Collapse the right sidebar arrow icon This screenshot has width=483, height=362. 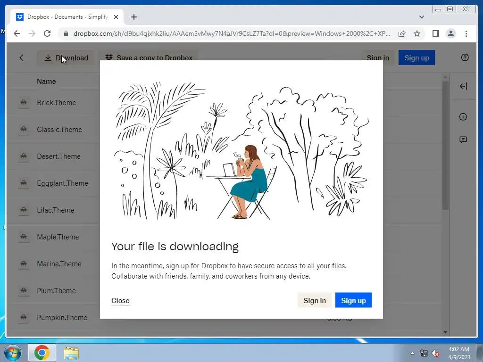point(463,86)
